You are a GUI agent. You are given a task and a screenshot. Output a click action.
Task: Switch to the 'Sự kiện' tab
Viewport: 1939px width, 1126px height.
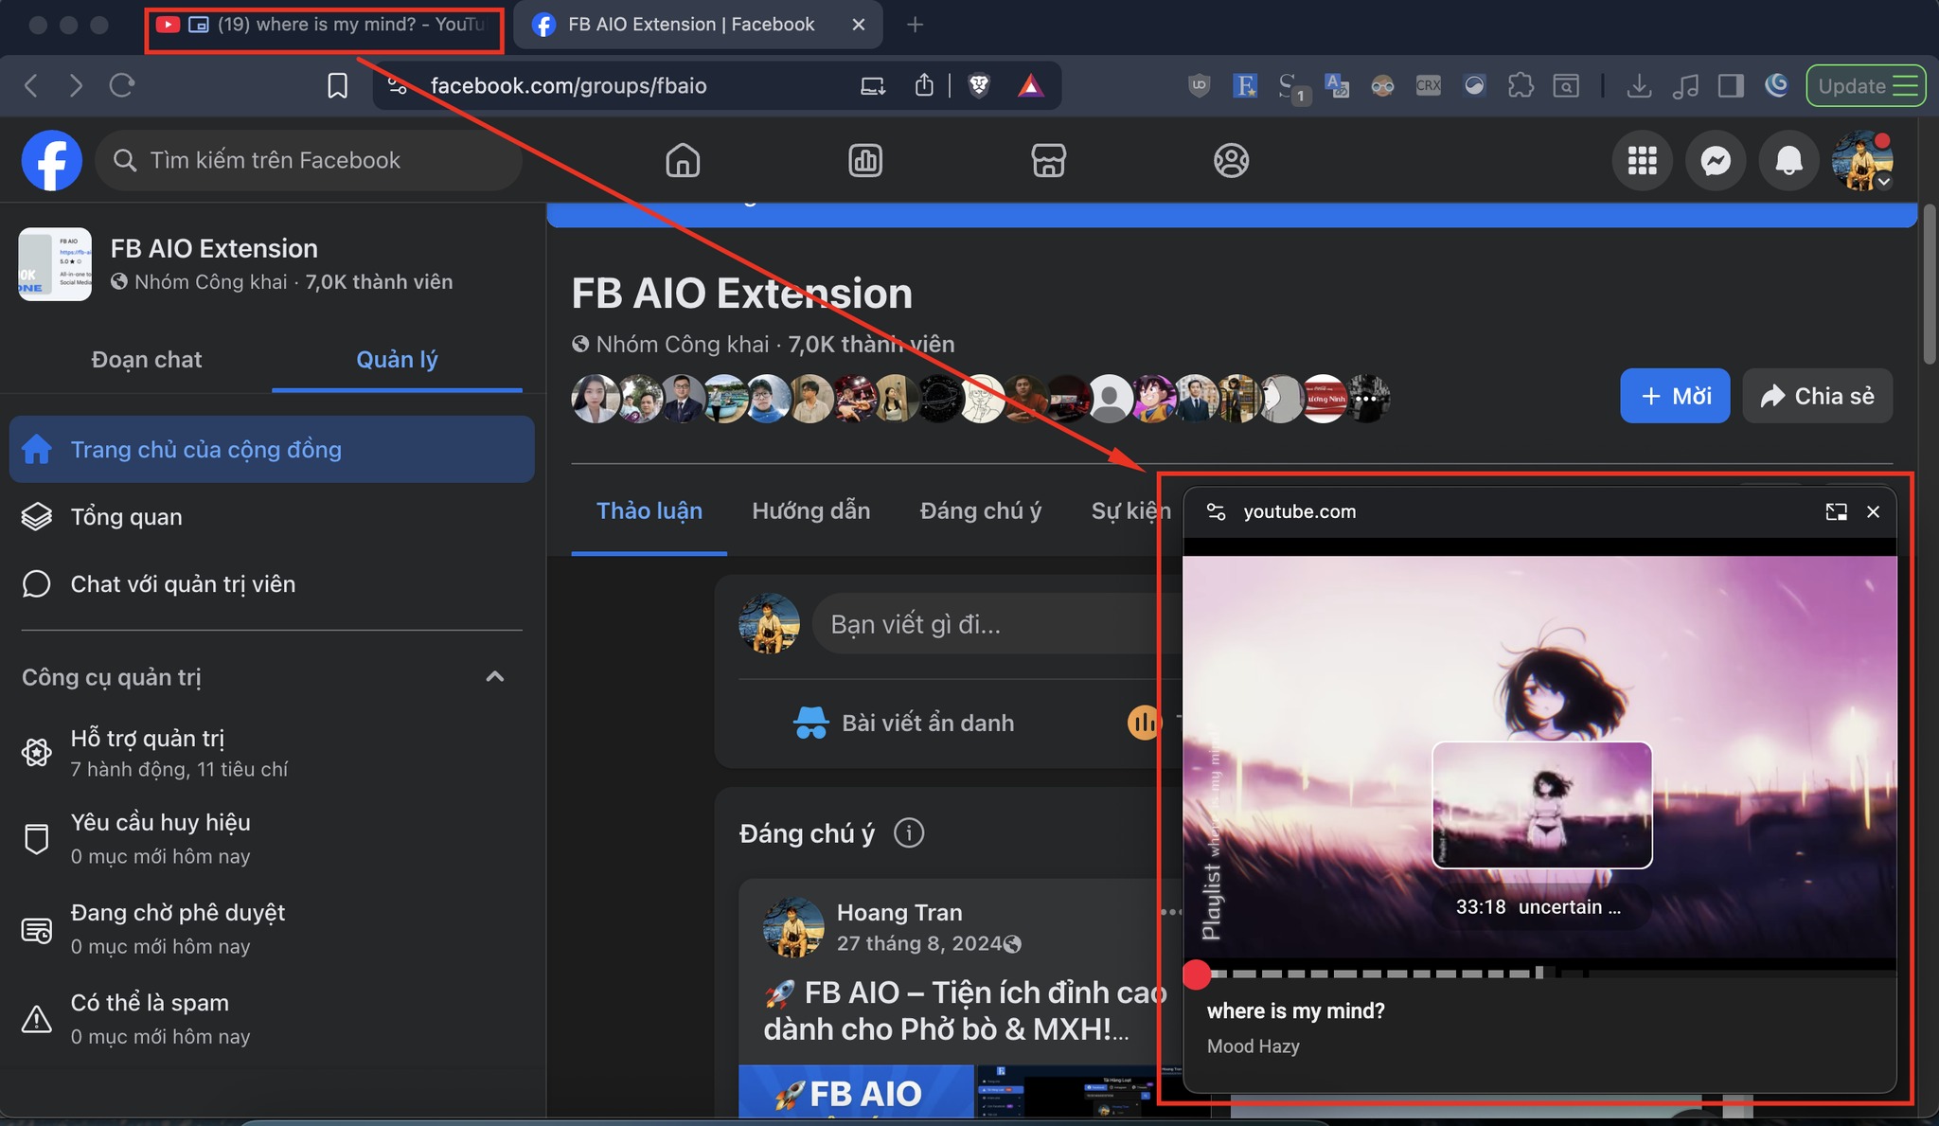(1130, 511)
